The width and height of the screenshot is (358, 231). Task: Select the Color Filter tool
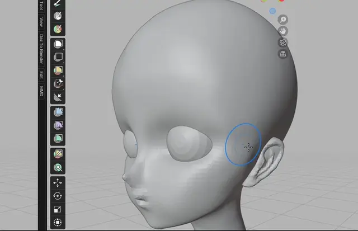point(58,139)
